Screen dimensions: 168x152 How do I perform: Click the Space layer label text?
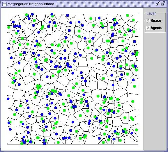click(156, 21)
